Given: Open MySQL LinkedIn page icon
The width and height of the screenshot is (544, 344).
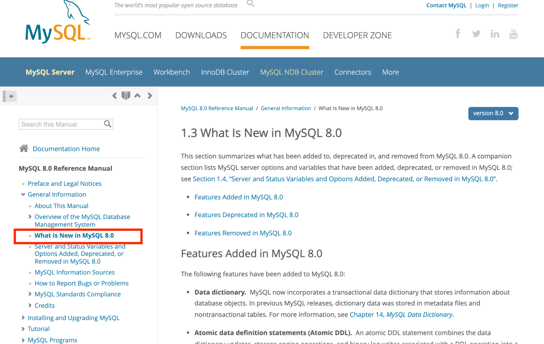Looking at the screenshot, I should (x=494, y=34).
